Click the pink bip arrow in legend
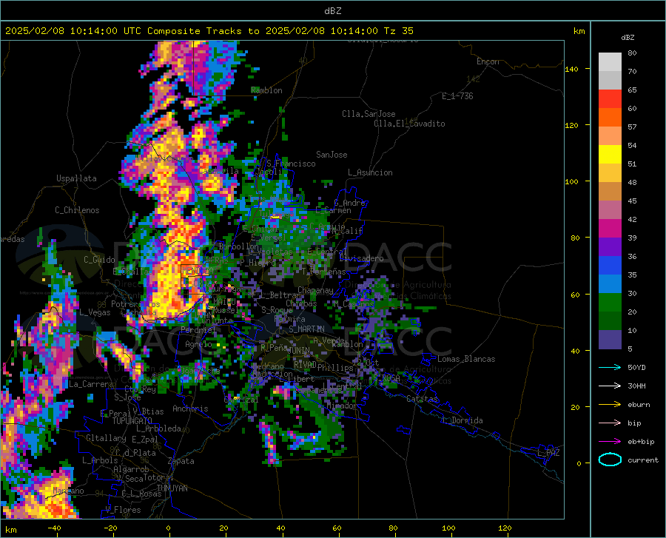This screenshot has width=666, height=538. tap(610, 423)
